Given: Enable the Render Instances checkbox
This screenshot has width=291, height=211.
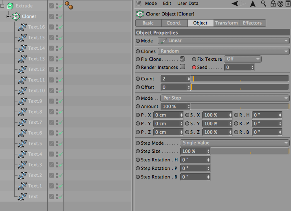Looking at the screenshot, I should click(x=183, y=67).
